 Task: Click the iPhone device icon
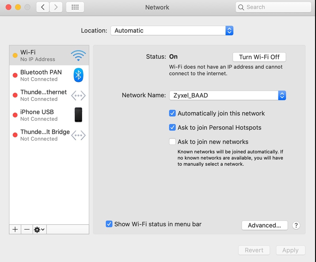[x=78, y=115]
